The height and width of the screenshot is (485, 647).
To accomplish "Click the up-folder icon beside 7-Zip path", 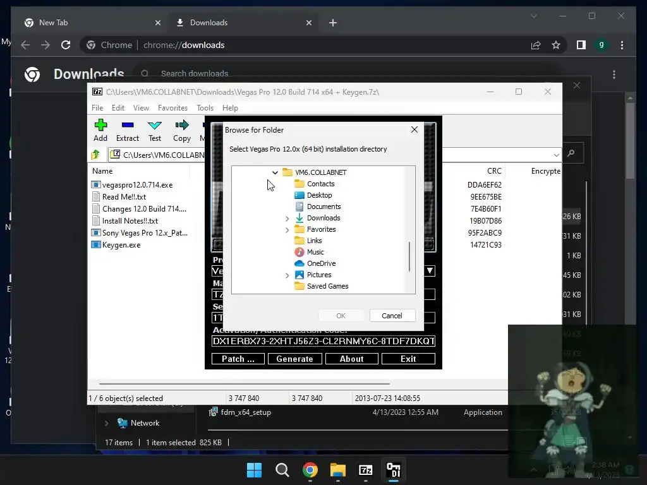I will 96,155.
